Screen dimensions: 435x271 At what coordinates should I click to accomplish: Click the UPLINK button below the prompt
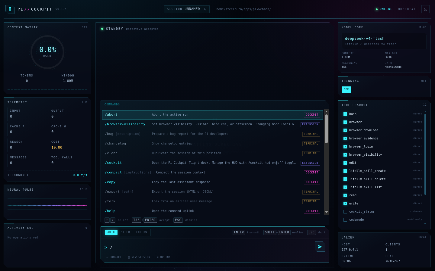164,257
